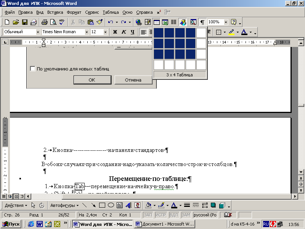Run the spelling check (ABC checkmark)
Viewport: 305px width, 229px height.
[62, 22]
